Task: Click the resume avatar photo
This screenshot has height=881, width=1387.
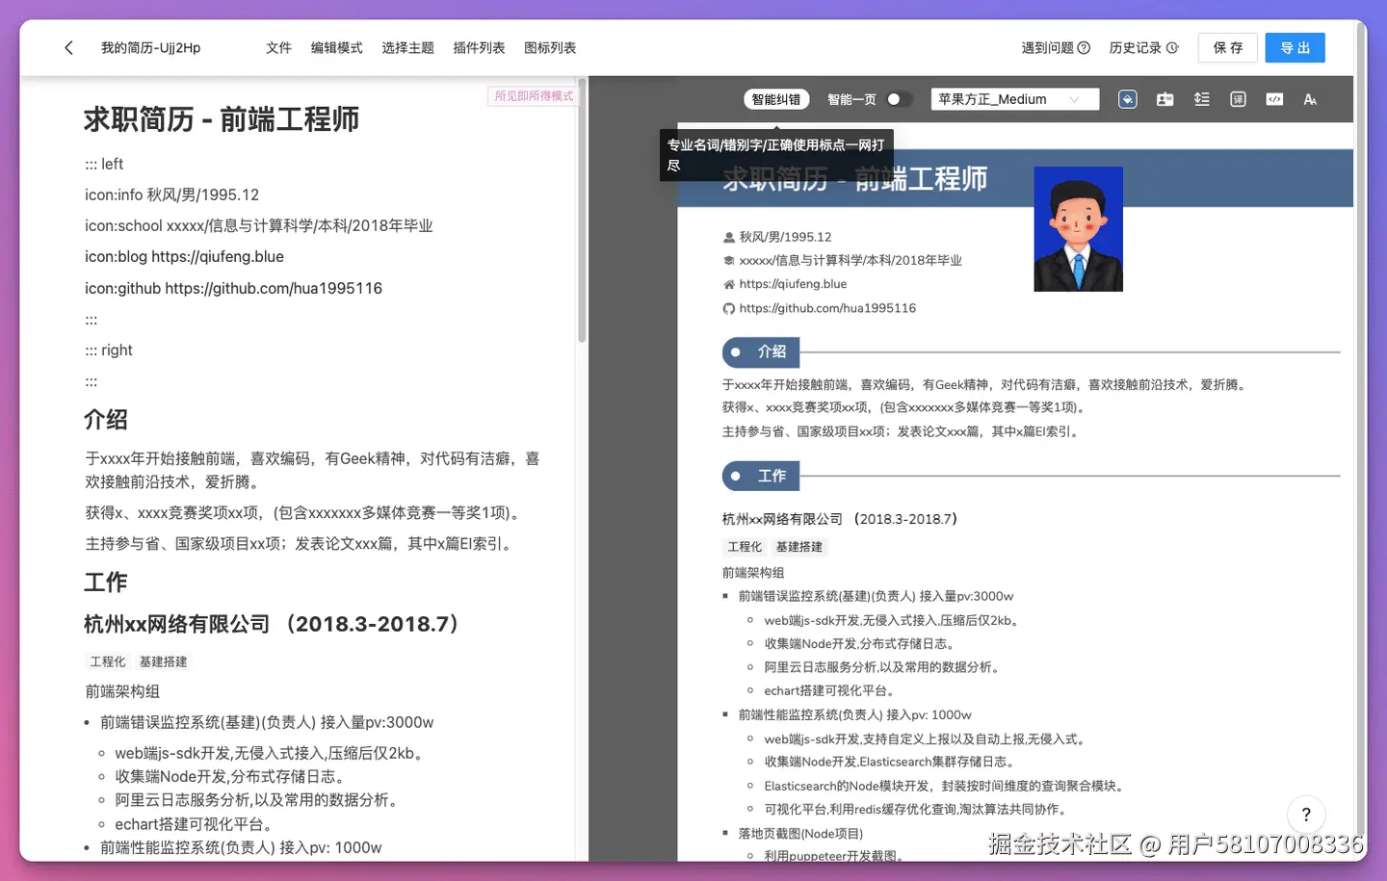Action: pos(1078,229)
